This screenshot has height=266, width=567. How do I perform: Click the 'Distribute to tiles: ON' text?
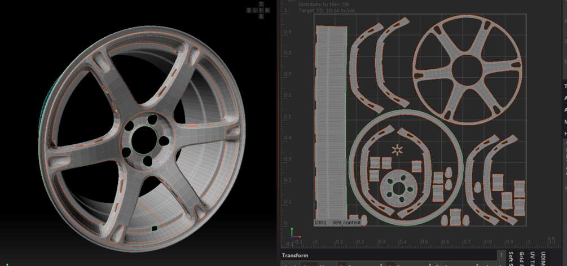pos(324,5)
